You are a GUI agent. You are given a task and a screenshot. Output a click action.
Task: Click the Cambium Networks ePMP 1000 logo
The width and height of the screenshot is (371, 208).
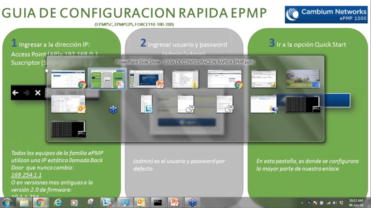(326, 14)
